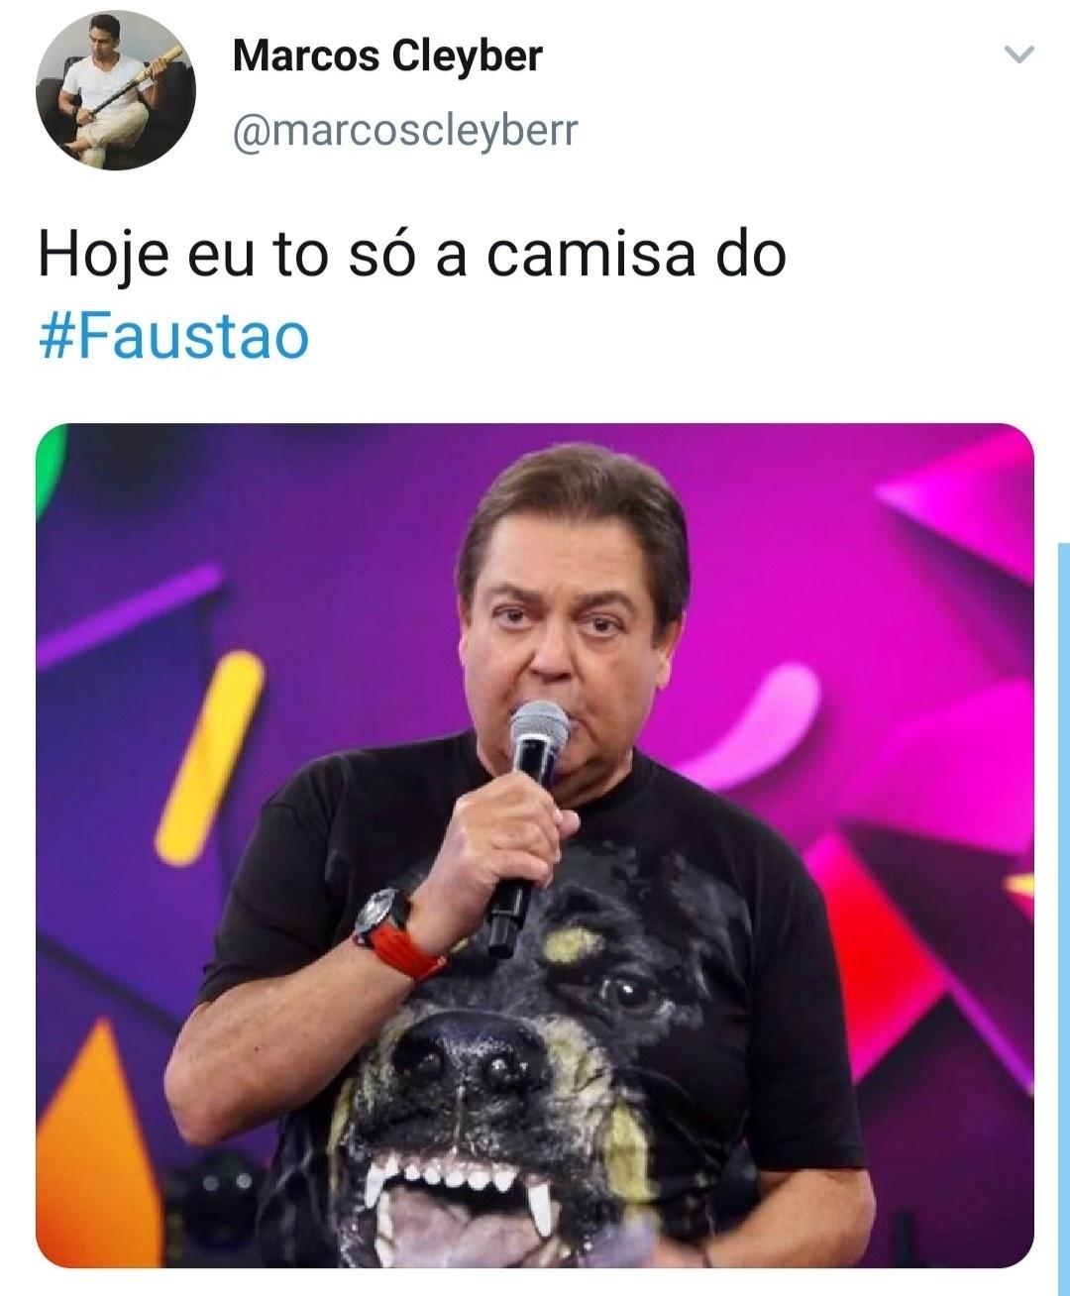View the tweet image in full size

[x=535, y=845]
